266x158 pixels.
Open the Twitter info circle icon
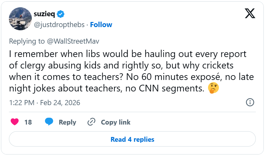(250, 102)
